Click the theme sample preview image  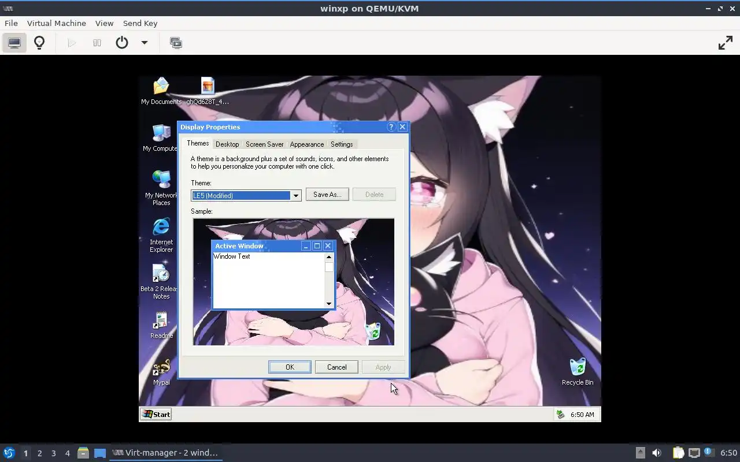tap(294, 282)
